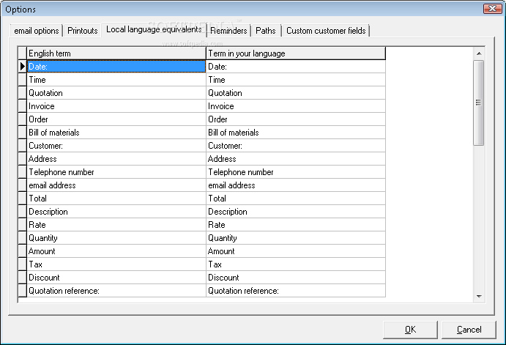This screenshot has width=506, height=345.
Task: Select the Tax English term cell
Action: pos(116,264)
